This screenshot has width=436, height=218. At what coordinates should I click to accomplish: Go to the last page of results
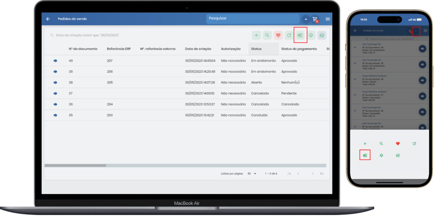point(321,174)
